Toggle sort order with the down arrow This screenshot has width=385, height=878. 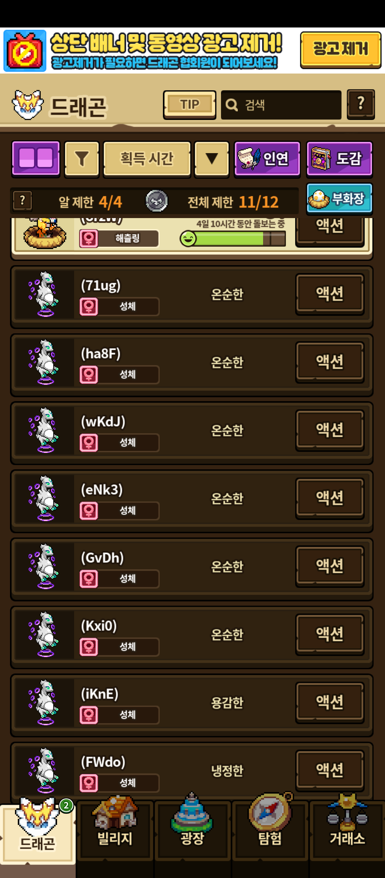tap(212, 159)
